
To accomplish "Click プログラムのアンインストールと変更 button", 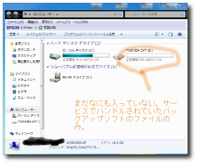I will click(89, 34).
